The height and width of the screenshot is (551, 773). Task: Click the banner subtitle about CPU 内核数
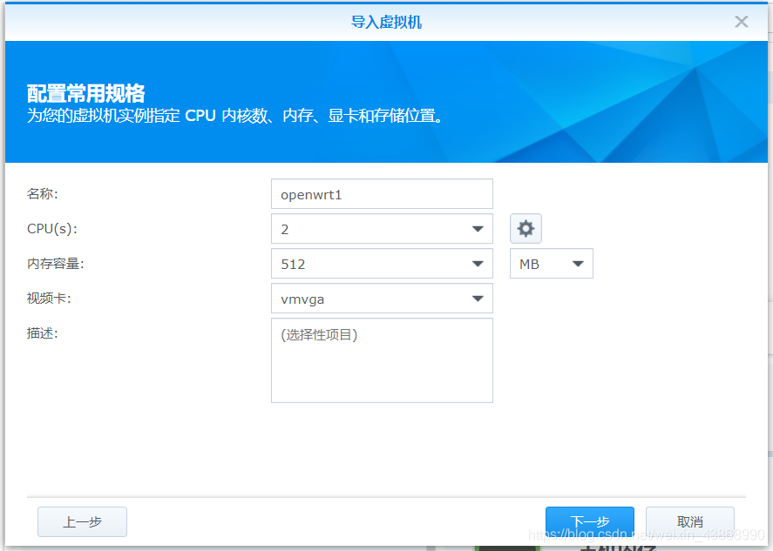coord(235,116)
